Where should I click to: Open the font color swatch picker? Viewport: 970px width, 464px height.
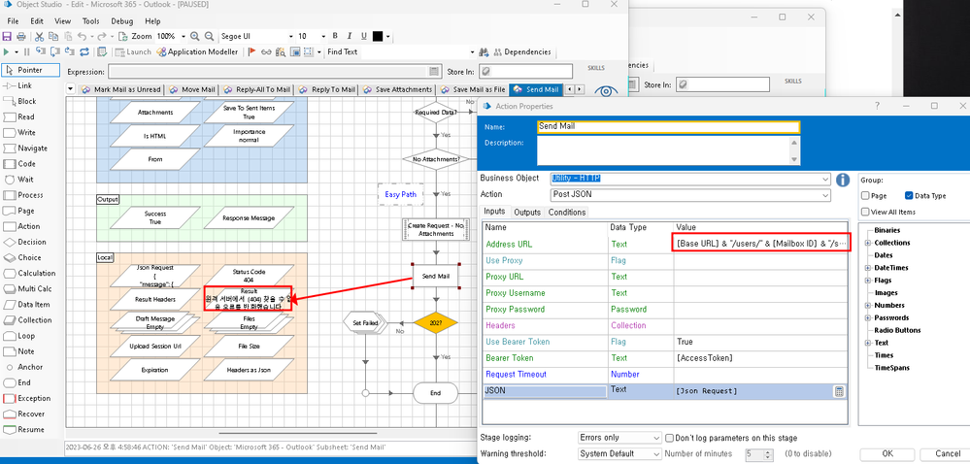(378, 36)
